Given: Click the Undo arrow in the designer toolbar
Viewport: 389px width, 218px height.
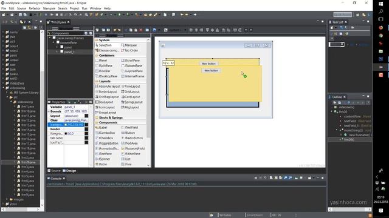Looking at the screenshot, I should (115, 30).
